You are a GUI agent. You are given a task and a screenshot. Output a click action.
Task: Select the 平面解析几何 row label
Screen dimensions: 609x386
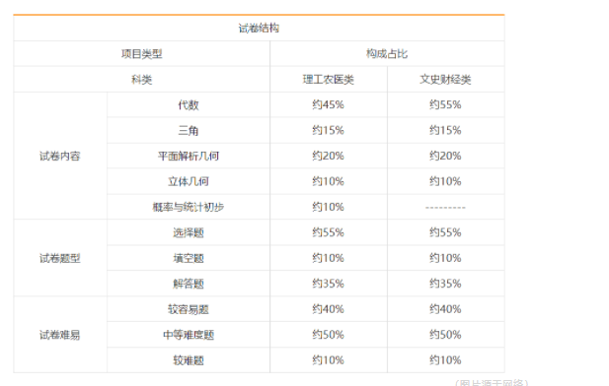[189, 156]
